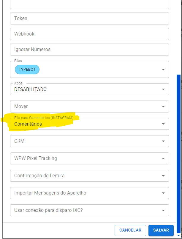Image resolution: width=182 pixels, height=239 pixels.
Task: Expand the CRM dropdown
Action: pos(89,141)
